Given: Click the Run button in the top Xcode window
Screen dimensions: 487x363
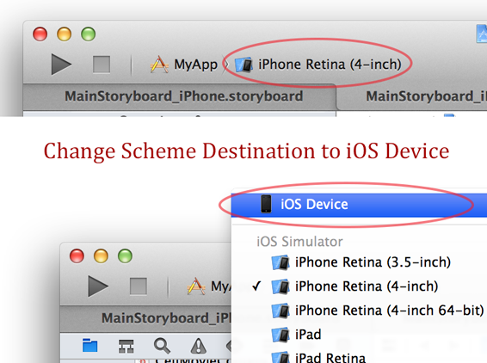Looking at the screenshot, I should pos(61,65).
